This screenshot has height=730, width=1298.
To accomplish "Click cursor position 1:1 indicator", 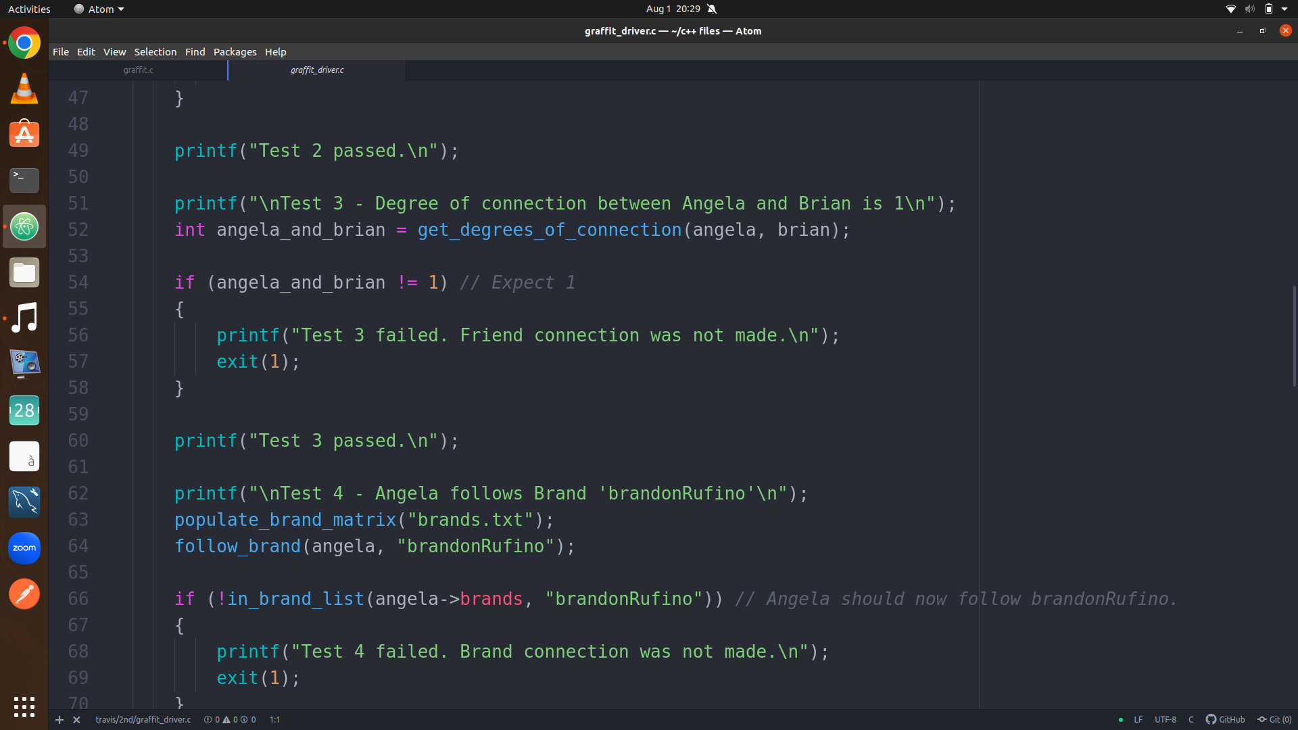I will (274, 719).
